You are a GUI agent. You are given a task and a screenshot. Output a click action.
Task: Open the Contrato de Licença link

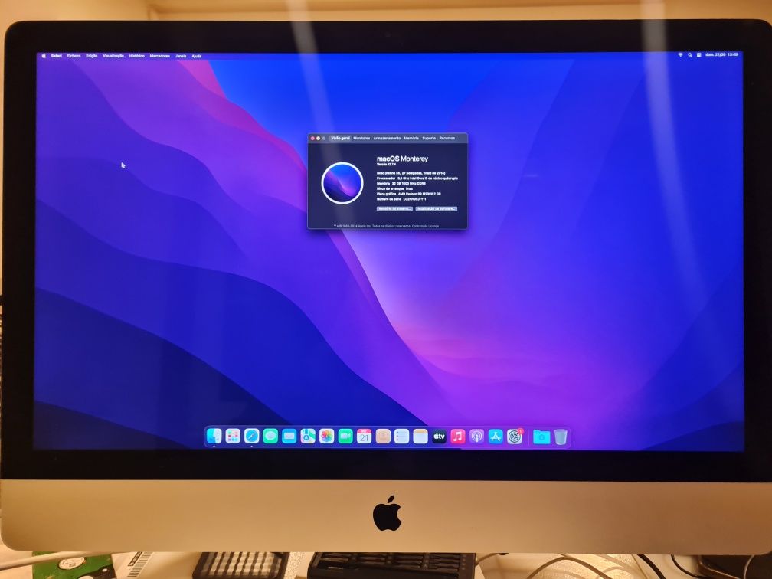pyautogui.click(x=425, y=226)
